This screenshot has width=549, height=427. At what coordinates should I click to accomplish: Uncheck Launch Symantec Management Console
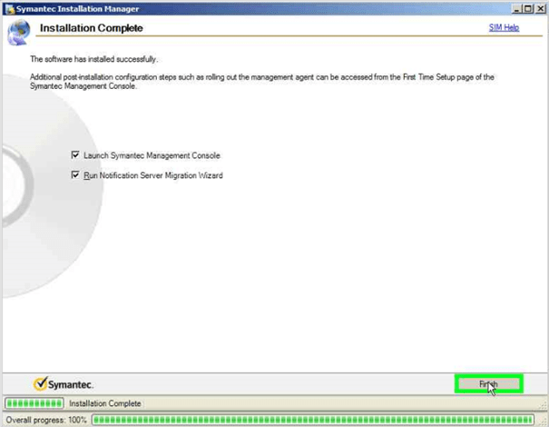click(75, 155)
